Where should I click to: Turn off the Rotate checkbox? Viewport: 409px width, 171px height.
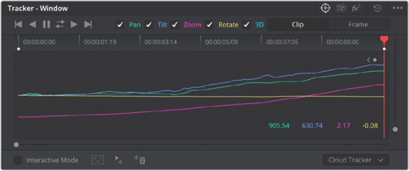click(209, 25)
